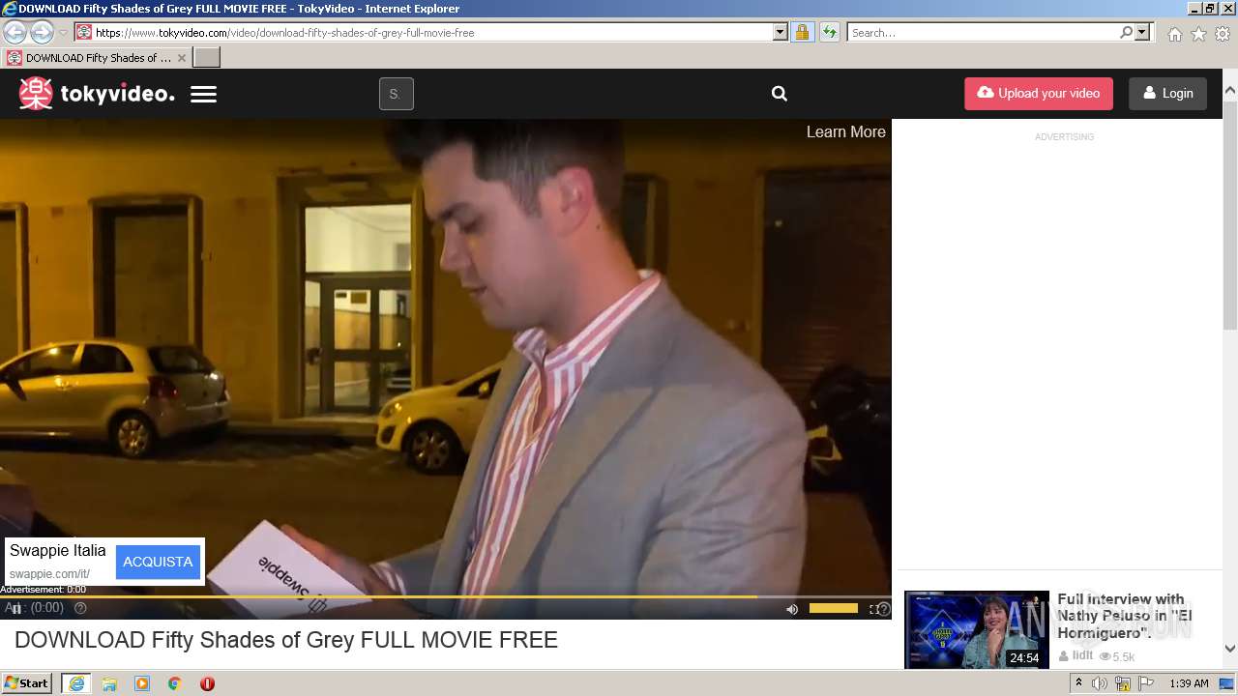
Task: Click the 1:39 AM clock
Action: tap(1189, 683)
